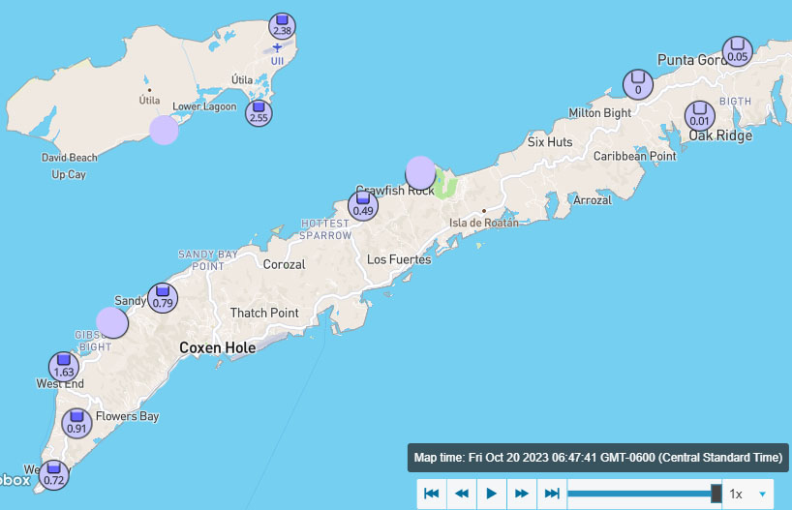Open the 1x playback speed dropdown

pyautogui.click(x=748, y=494)
